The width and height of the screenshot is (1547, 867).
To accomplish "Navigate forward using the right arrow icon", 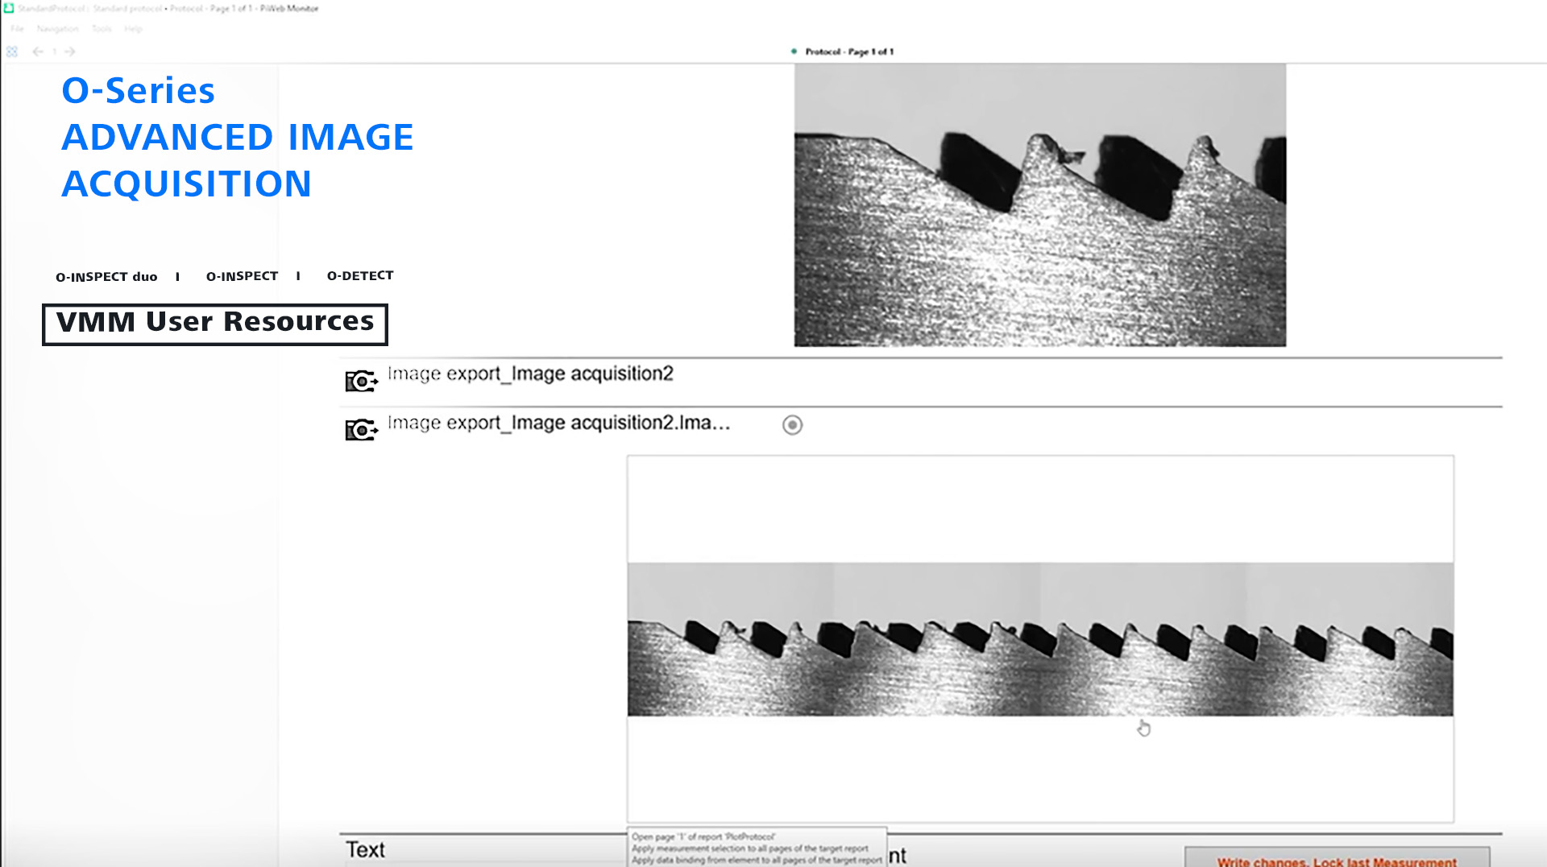I will tap(71, 51).
